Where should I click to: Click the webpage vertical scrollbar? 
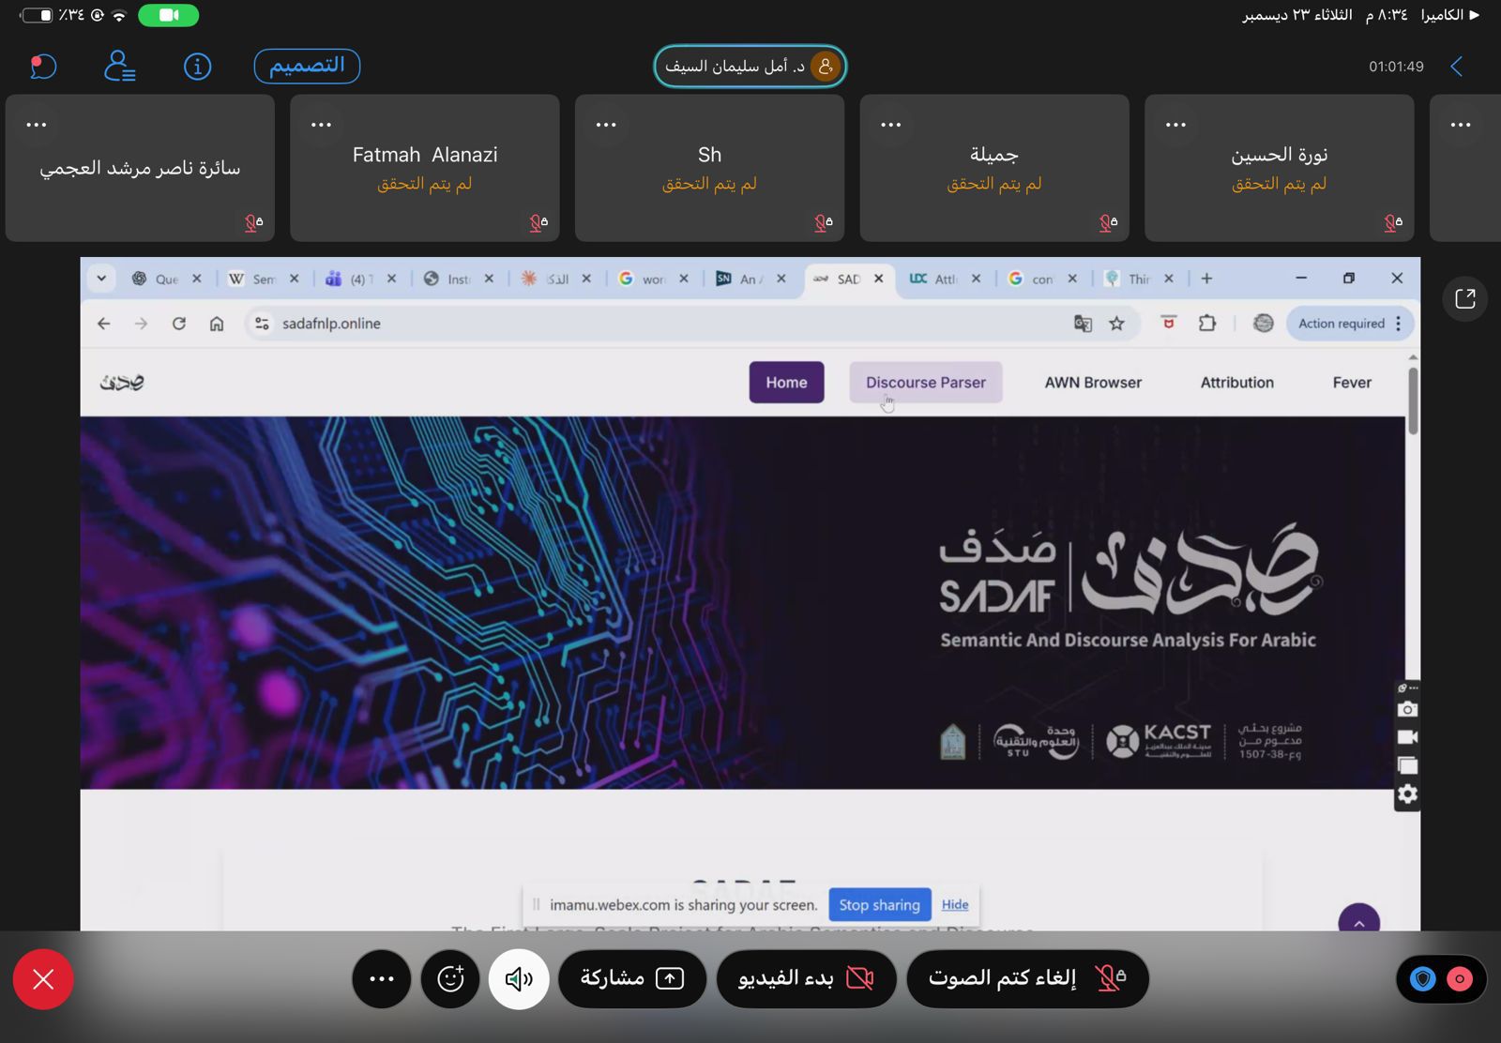click(1413, 401)
